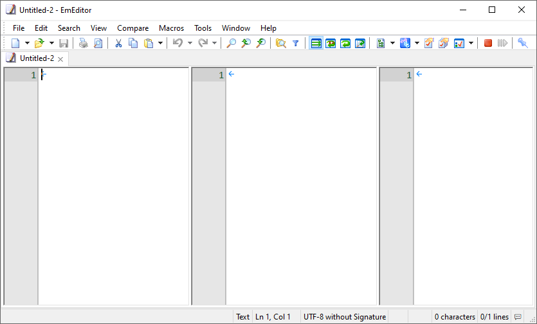Maximize the EmEditor window
The image size is (537, 324).
492,10
